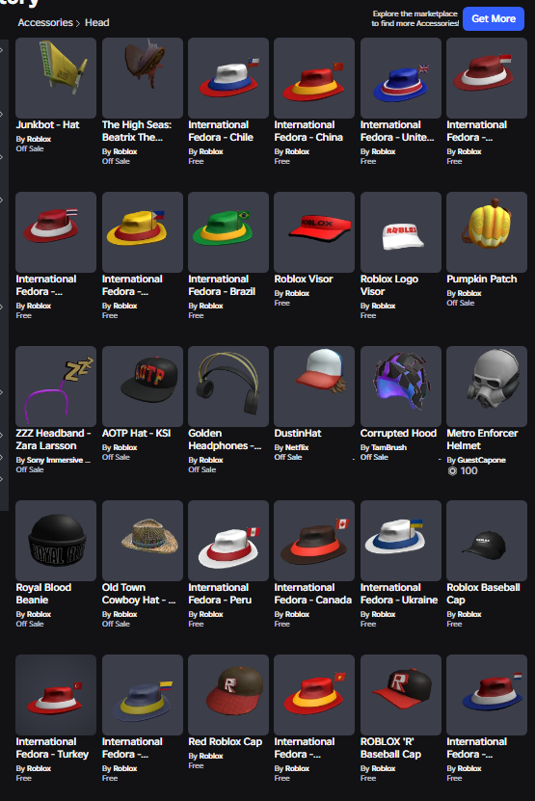Open TamBrush creator profile link
The image size is (535, 801).
(388, 447)
